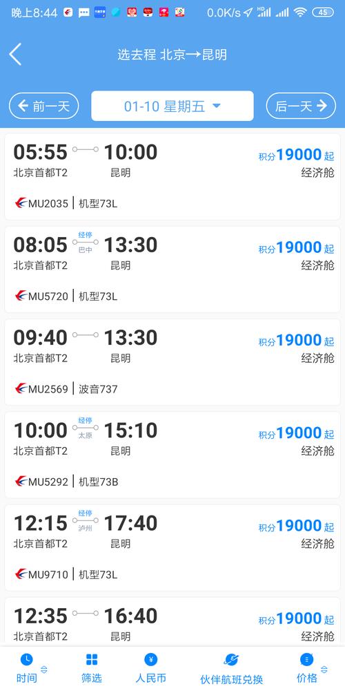The height and width of the screenshot is (691, 345).
Task: Tap the clock icon for time sorting
Action: pos(26,659)
